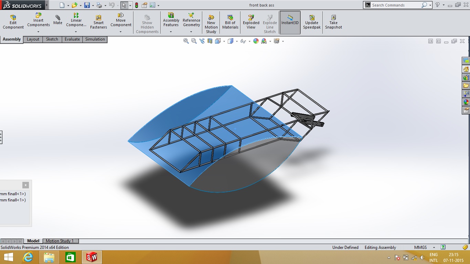Viewport: 470px width, 264px height.
Task: Expand Assembly Features dropdown arrow
Action: tap(171, 32)
